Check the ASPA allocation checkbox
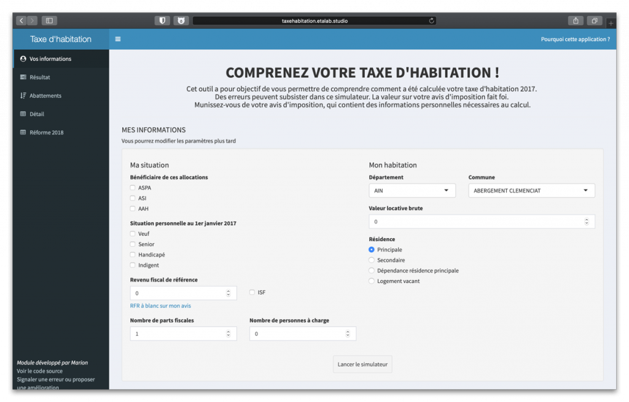This screenshot has width=629, height=402. [x=131, y=188]
